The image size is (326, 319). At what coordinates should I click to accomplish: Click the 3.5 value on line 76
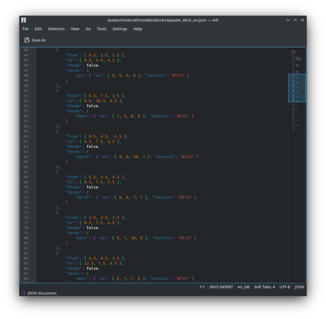tap(92, 218)
